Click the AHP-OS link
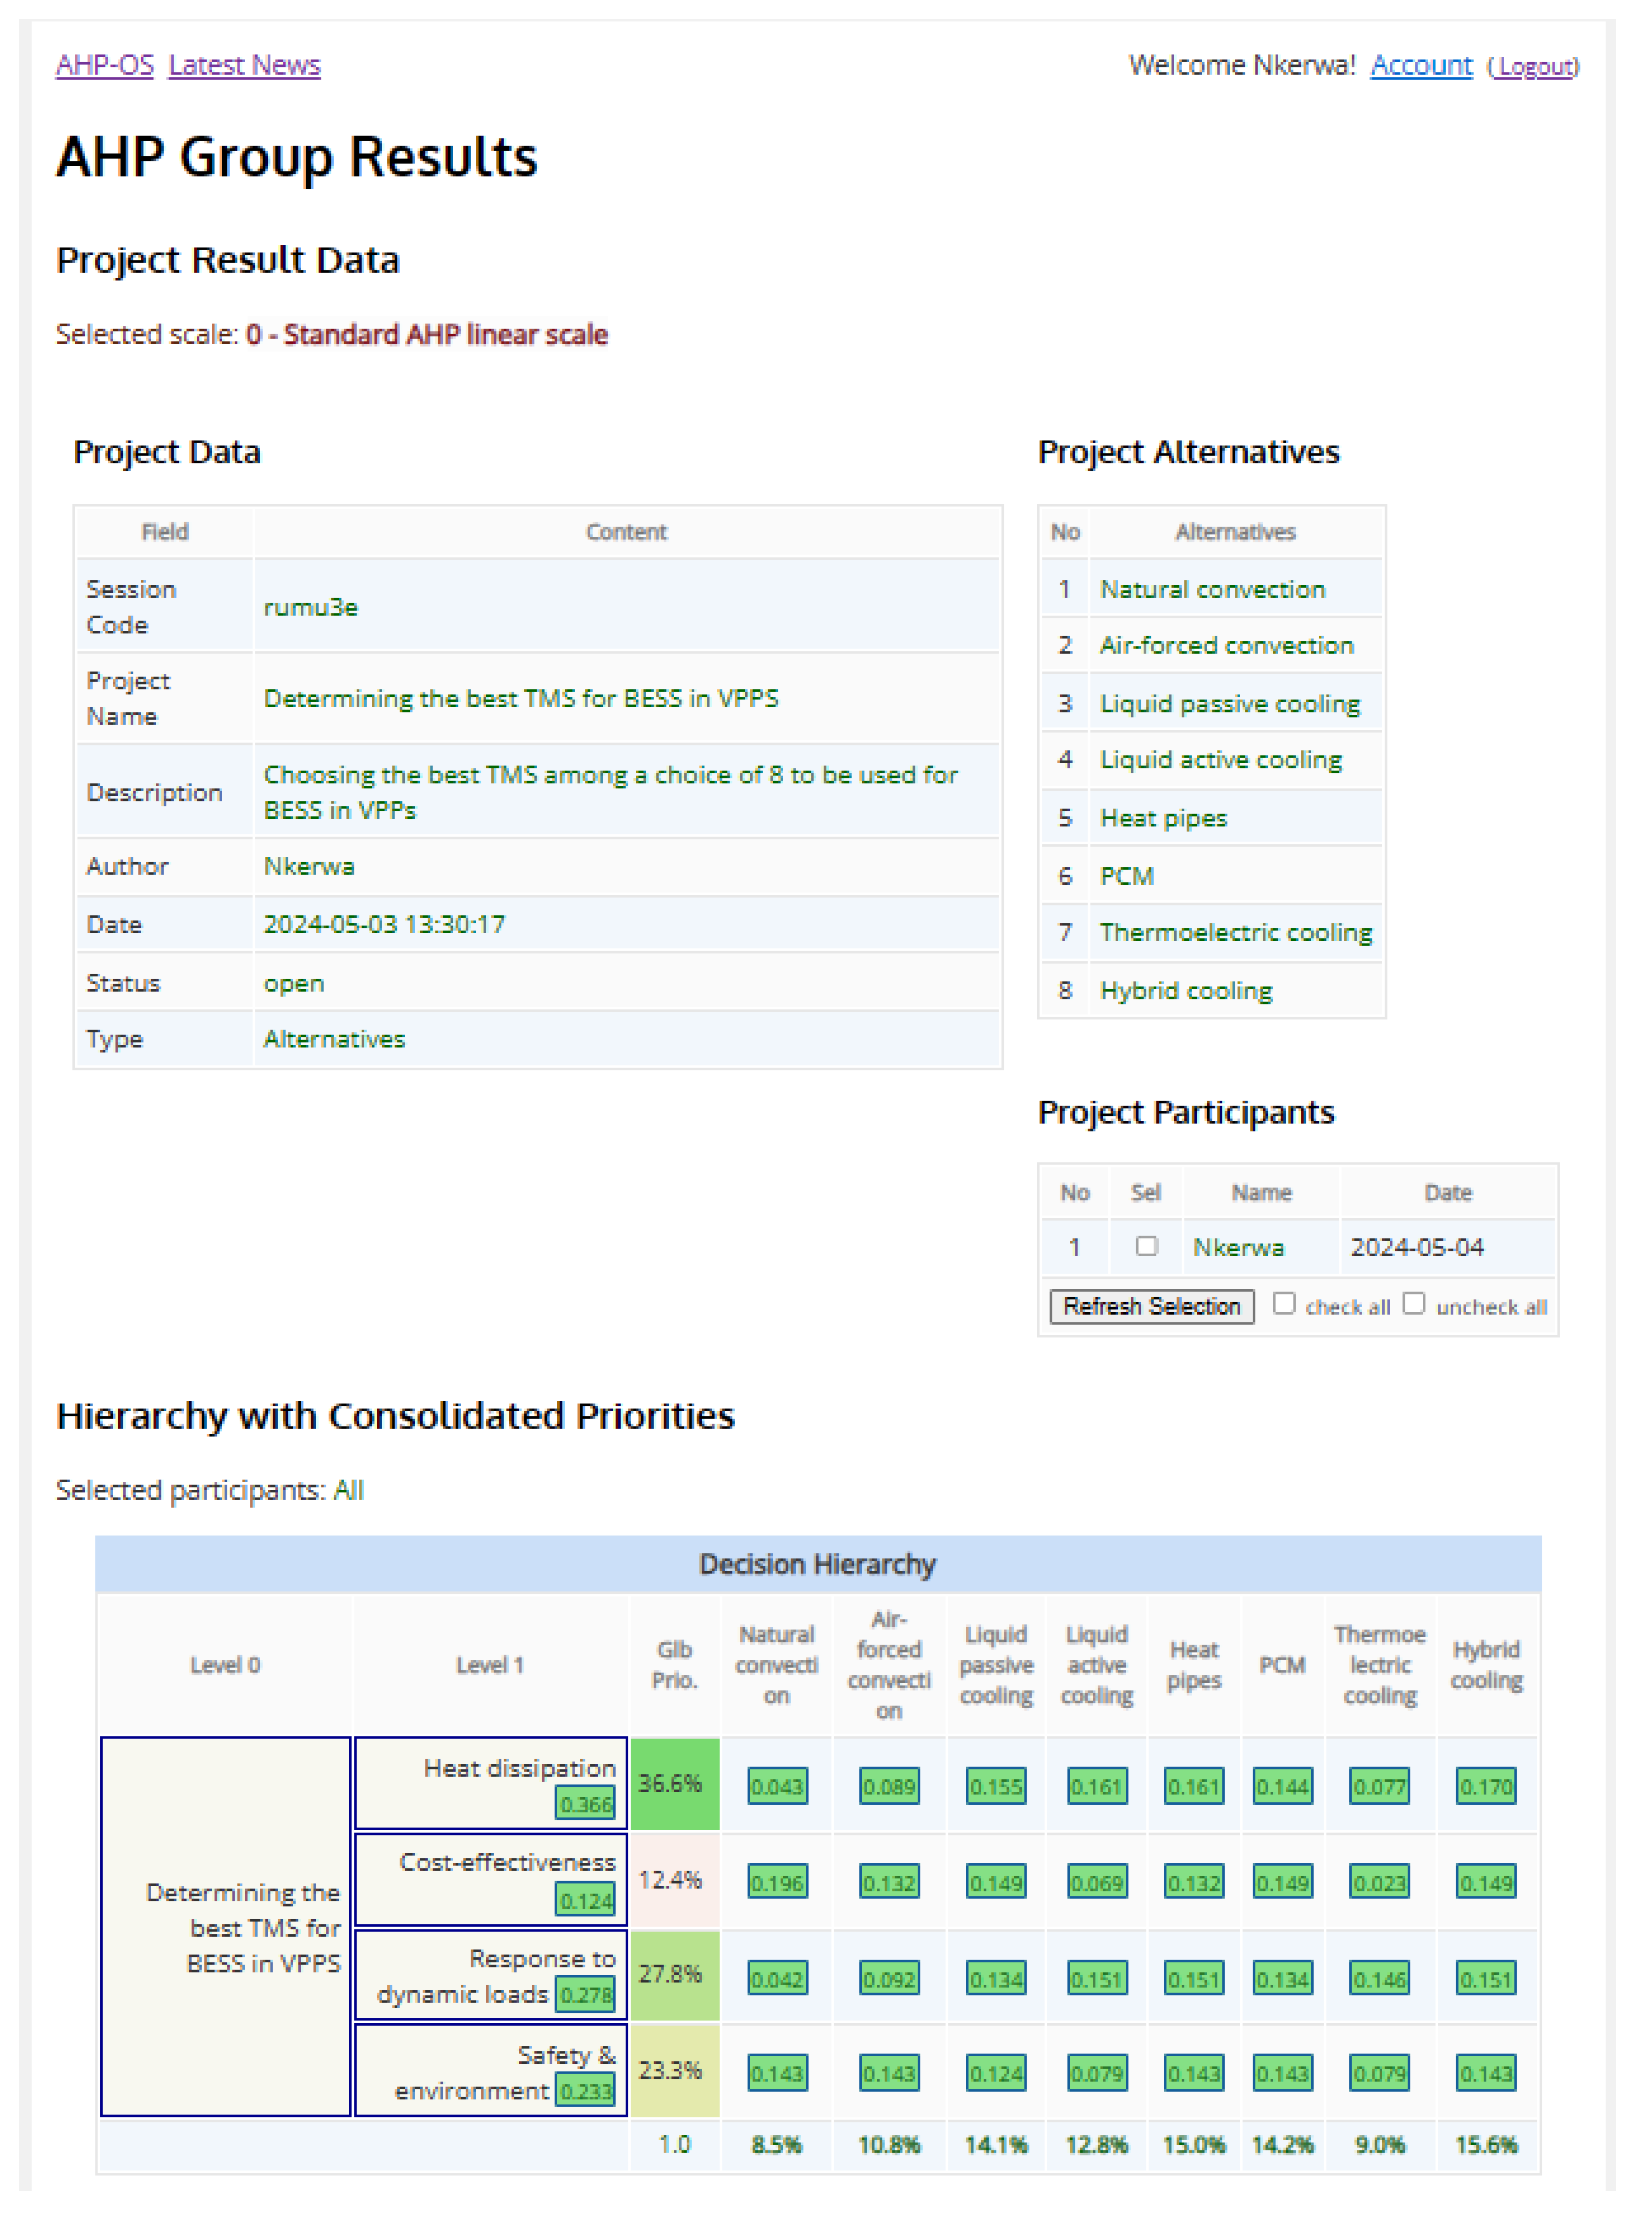This screenshot has width=1635, height=2213. [104, 65]
